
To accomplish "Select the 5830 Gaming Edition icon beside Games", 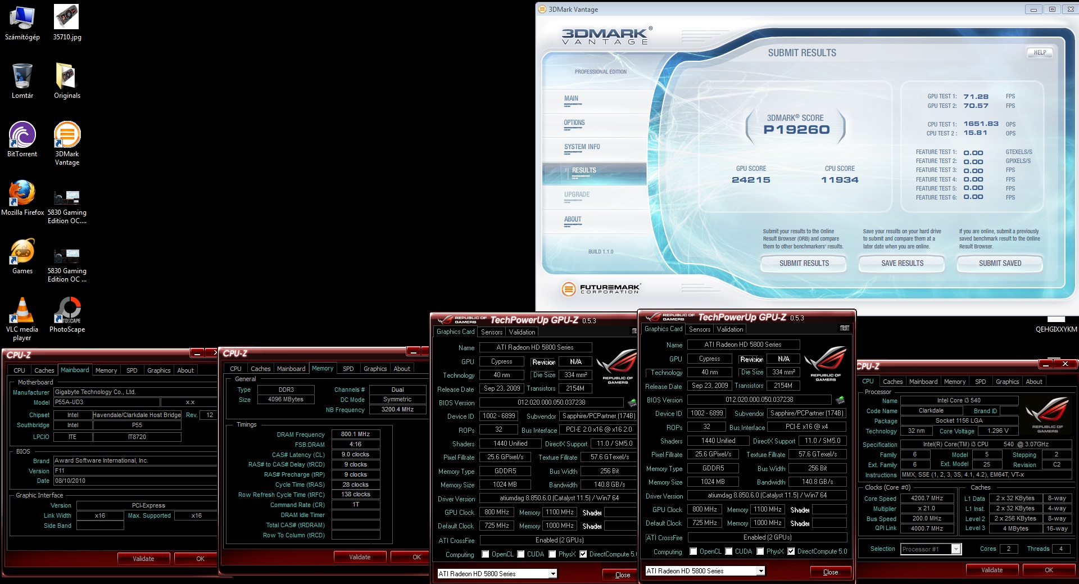I will [67, 265].
